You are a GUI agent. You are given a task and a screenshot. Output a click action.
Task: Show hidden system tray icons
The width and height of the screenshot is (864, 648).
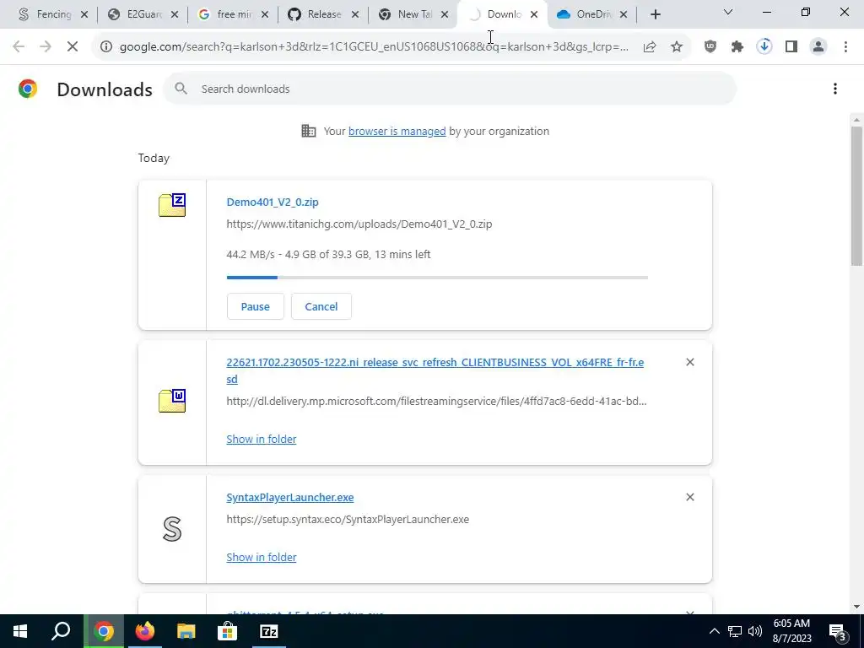[714, 631]
